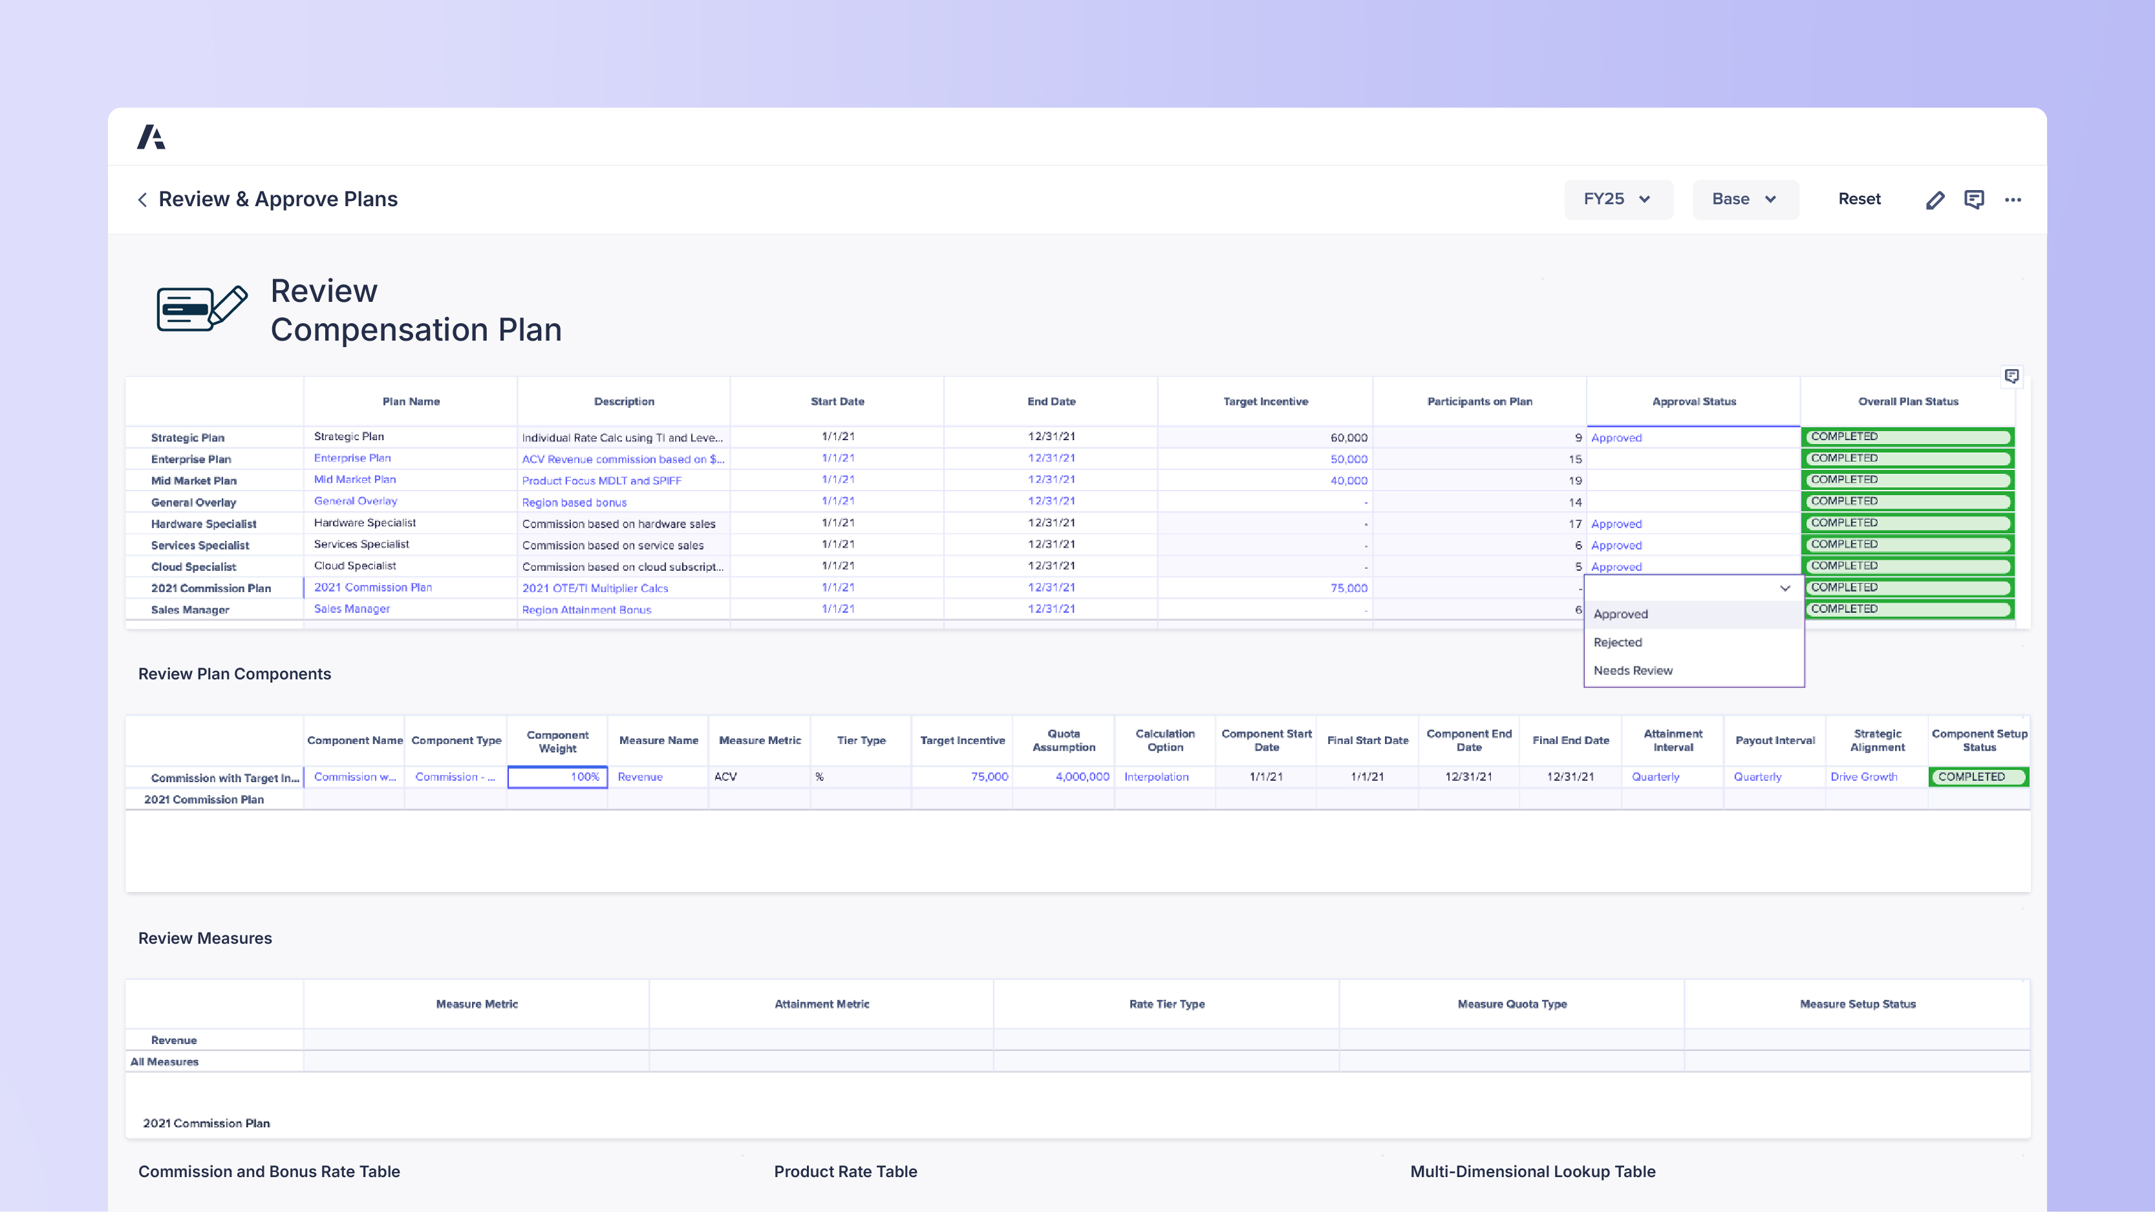
Task: Open the comments icon in header
Action: 1975,199
